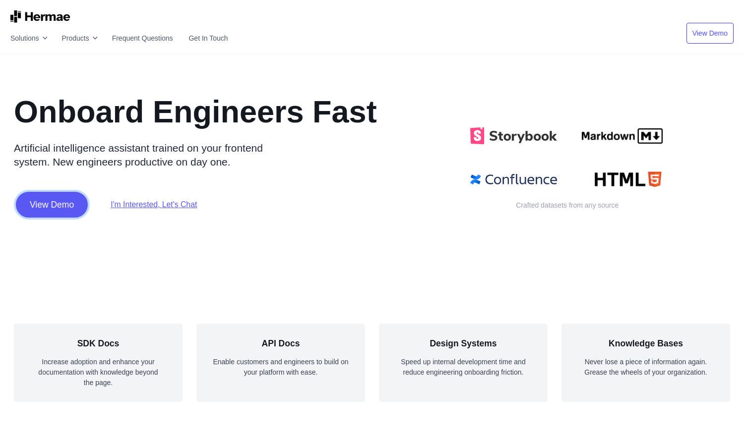744x446 pixels.
Task: Go to Get In Touch
Action: (208, 38)
